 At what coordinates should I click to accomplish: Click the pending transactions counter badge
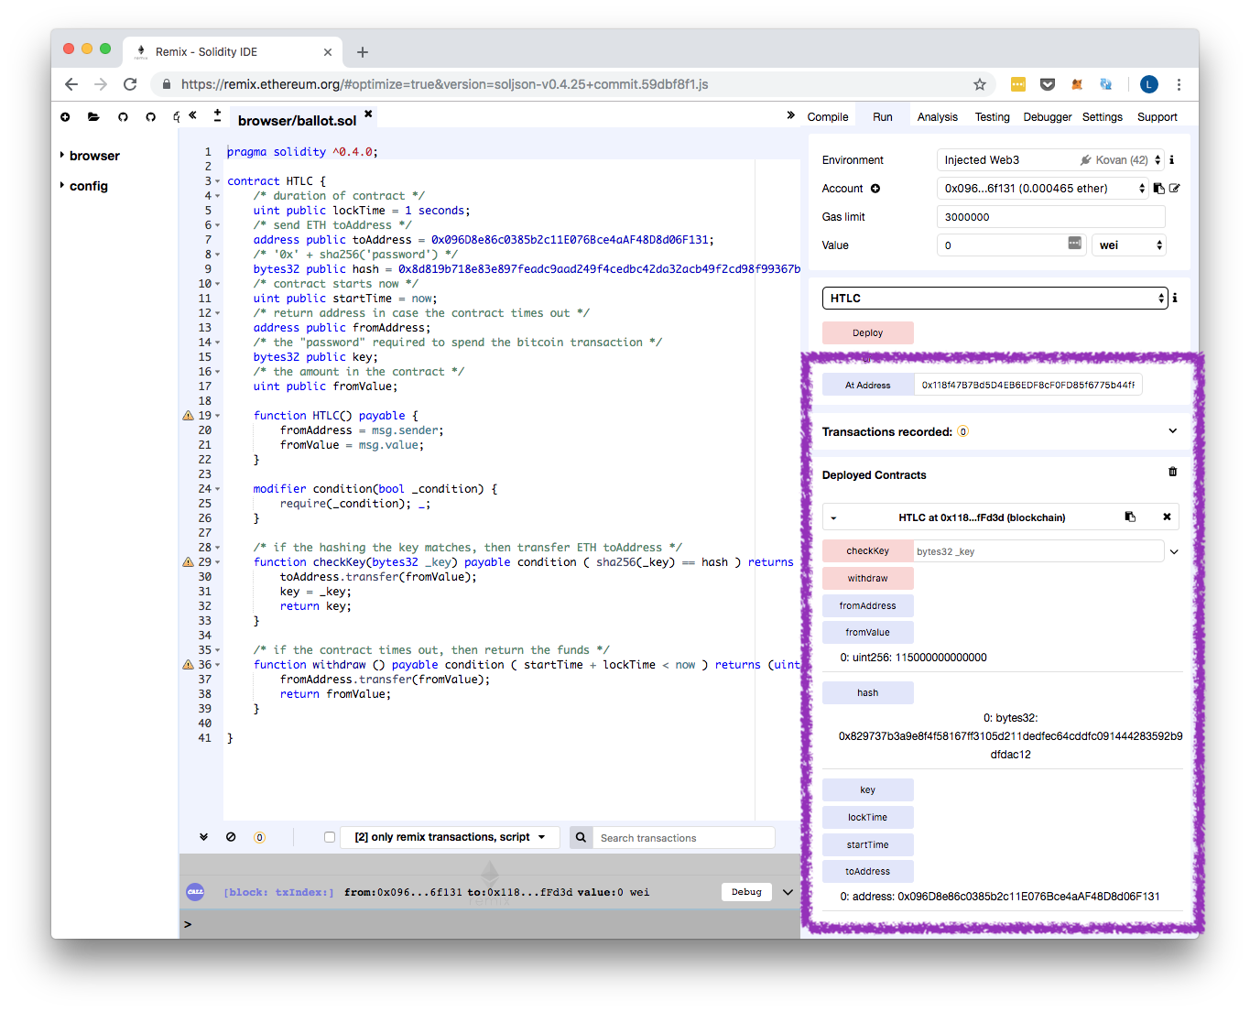pos(259,837)
